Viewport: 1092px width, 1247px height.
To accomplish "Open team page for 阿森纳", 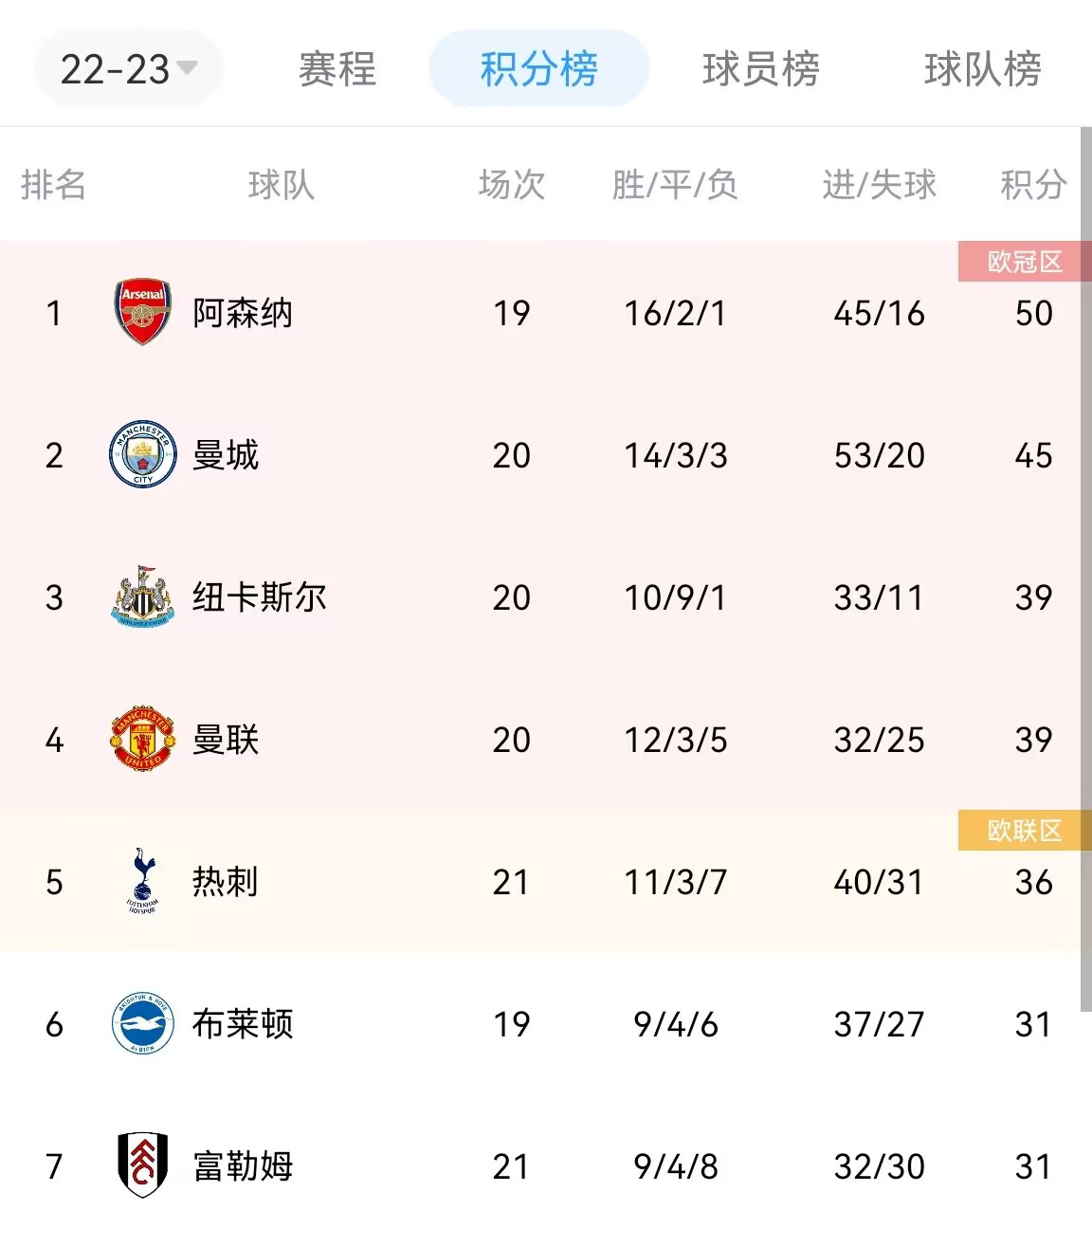I will 243,313.
